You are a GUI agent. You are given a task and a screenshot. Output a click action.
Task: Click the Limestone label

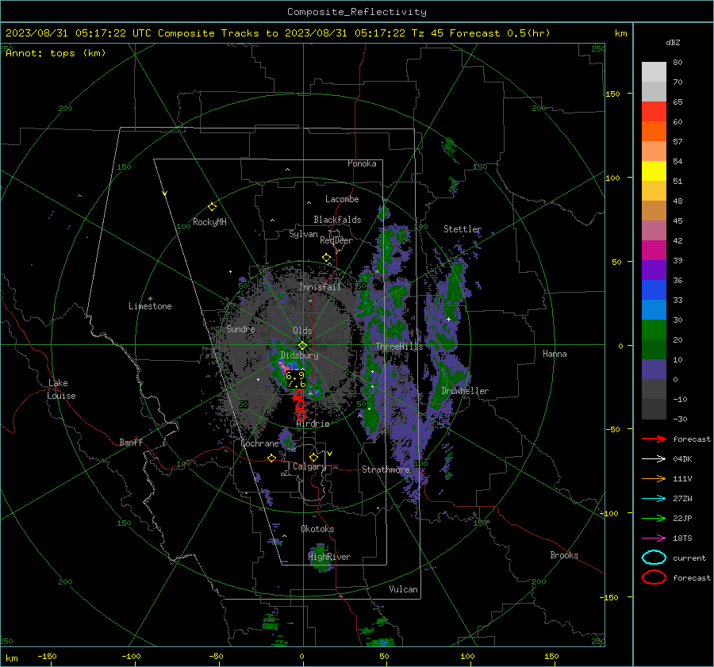click(150, 306)
